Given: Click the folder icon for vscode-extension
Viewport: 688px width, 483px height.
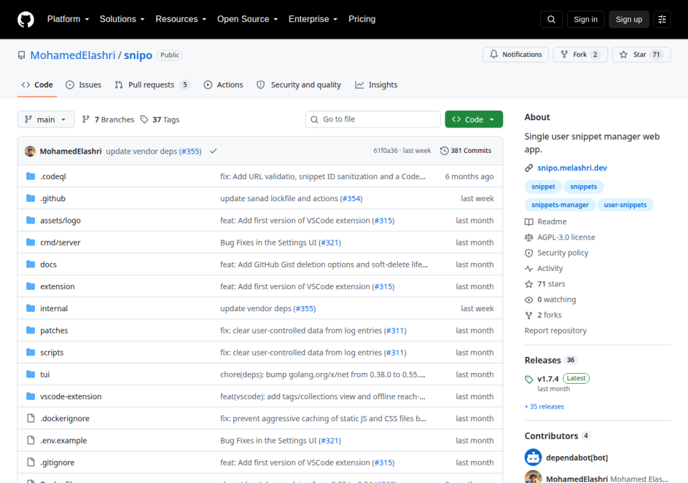Looking at the screenshot, I should pos(31,396).
